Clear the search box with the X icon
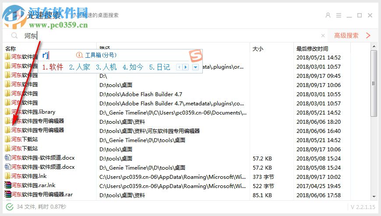Screen dimensions: 381x216 point(323,36)
